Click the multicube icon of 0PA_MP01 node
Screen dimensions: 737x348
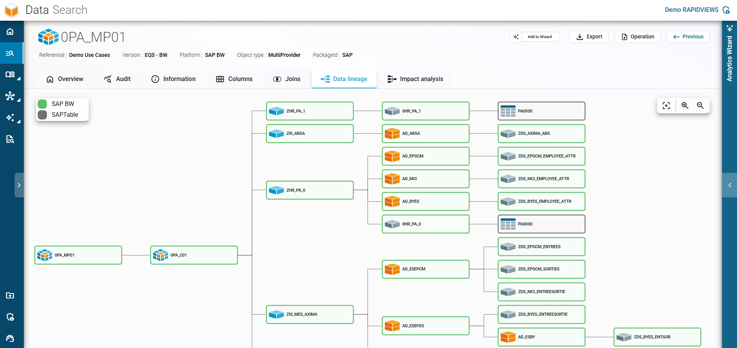click(x=45, y=255)
